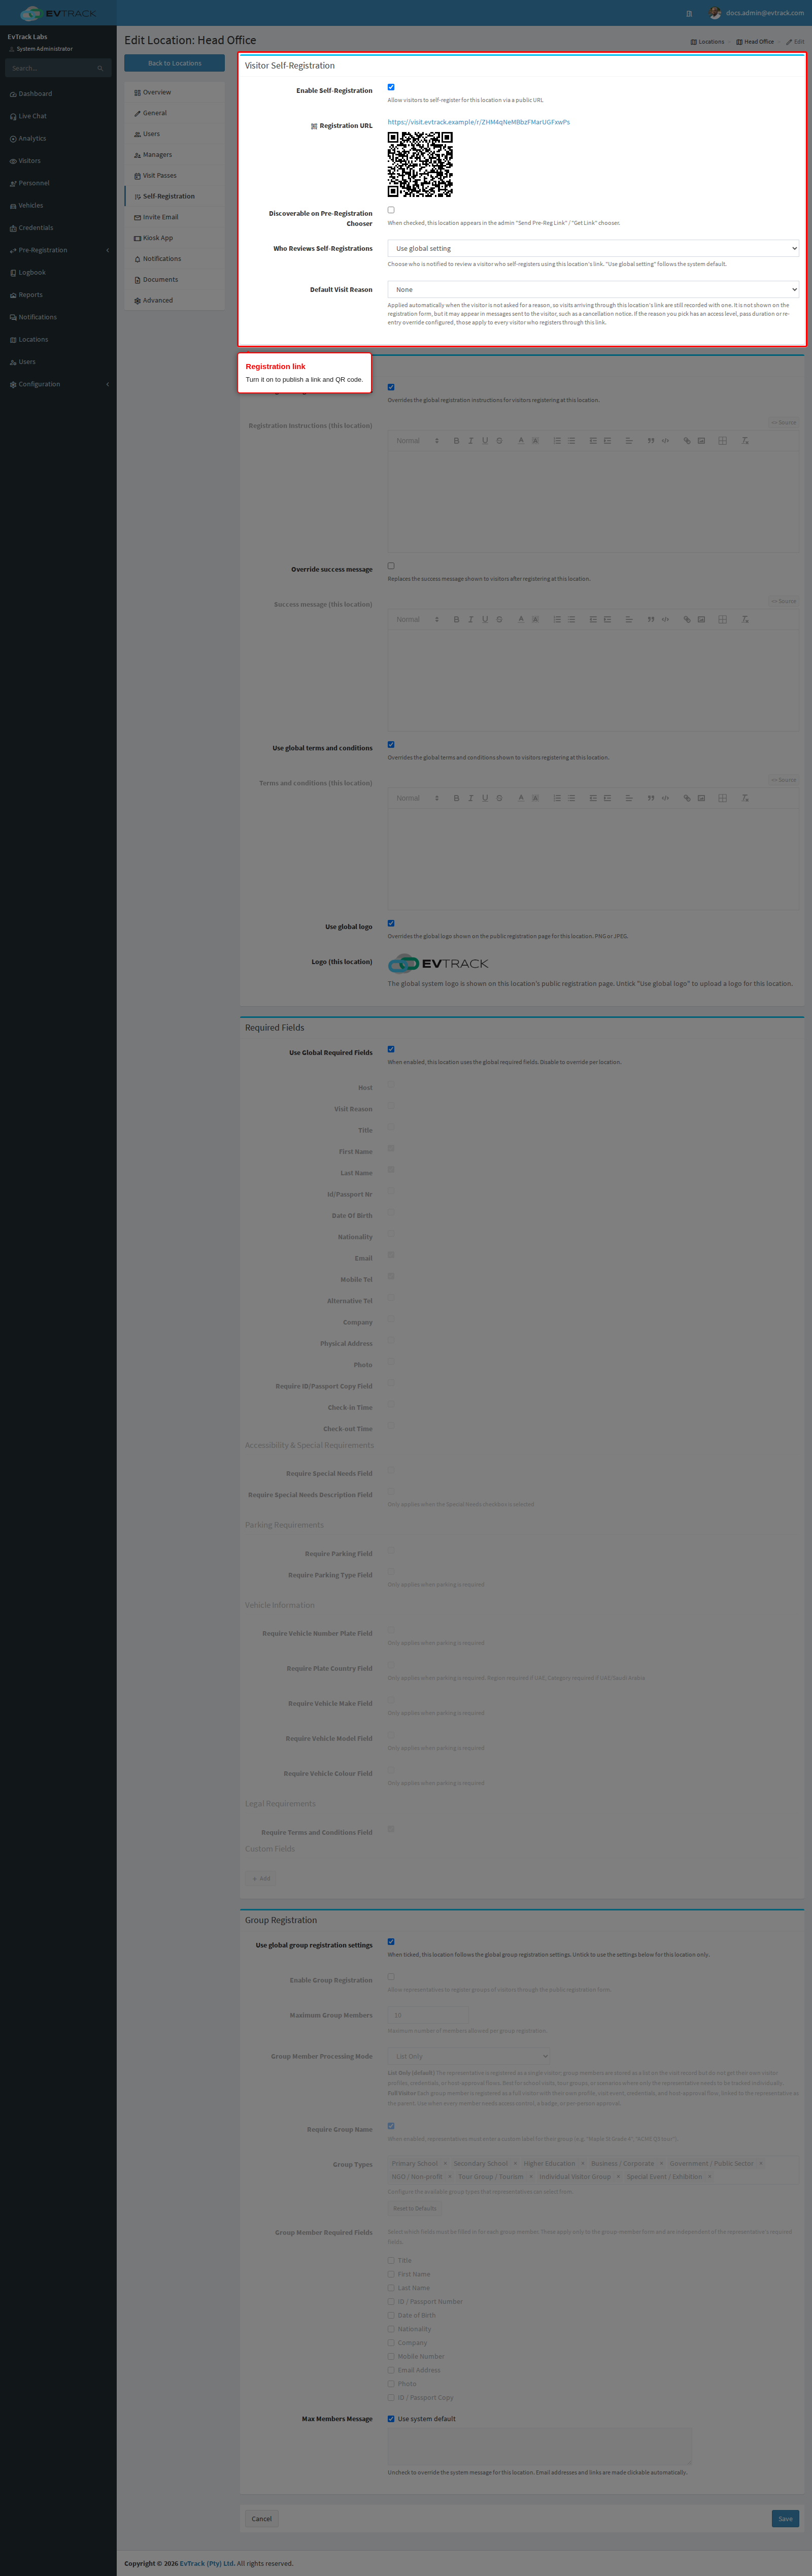Click the EVTRACK logo in header
812x2576 pixels.
(58, 13)
